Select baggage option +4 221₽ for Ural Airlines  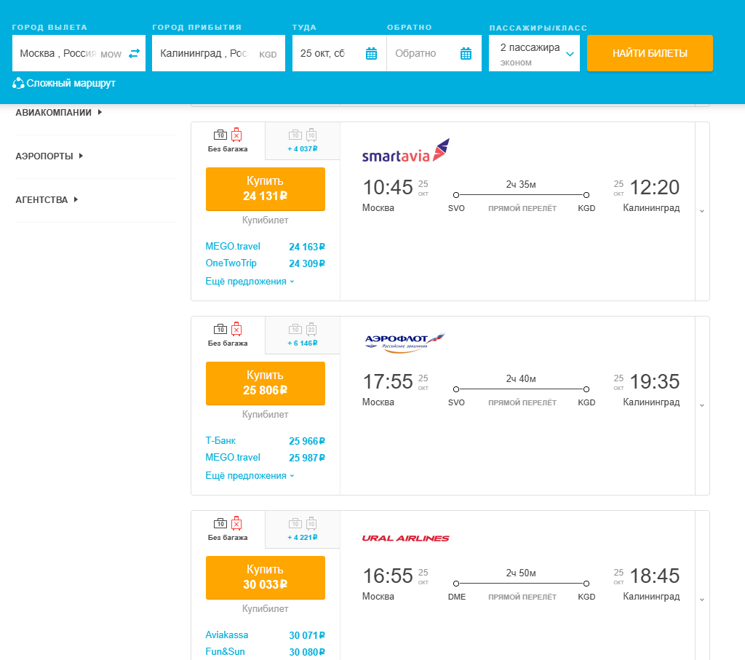click(x=303, y=529)
